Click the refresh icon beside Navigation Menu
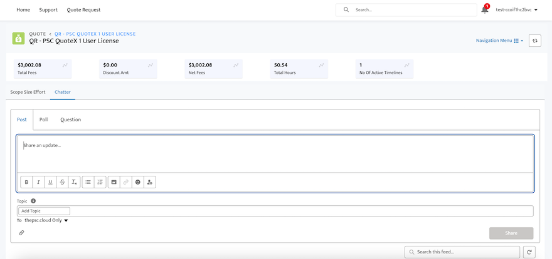This screenshot has height=259, width=552. [x=534, y=41]
